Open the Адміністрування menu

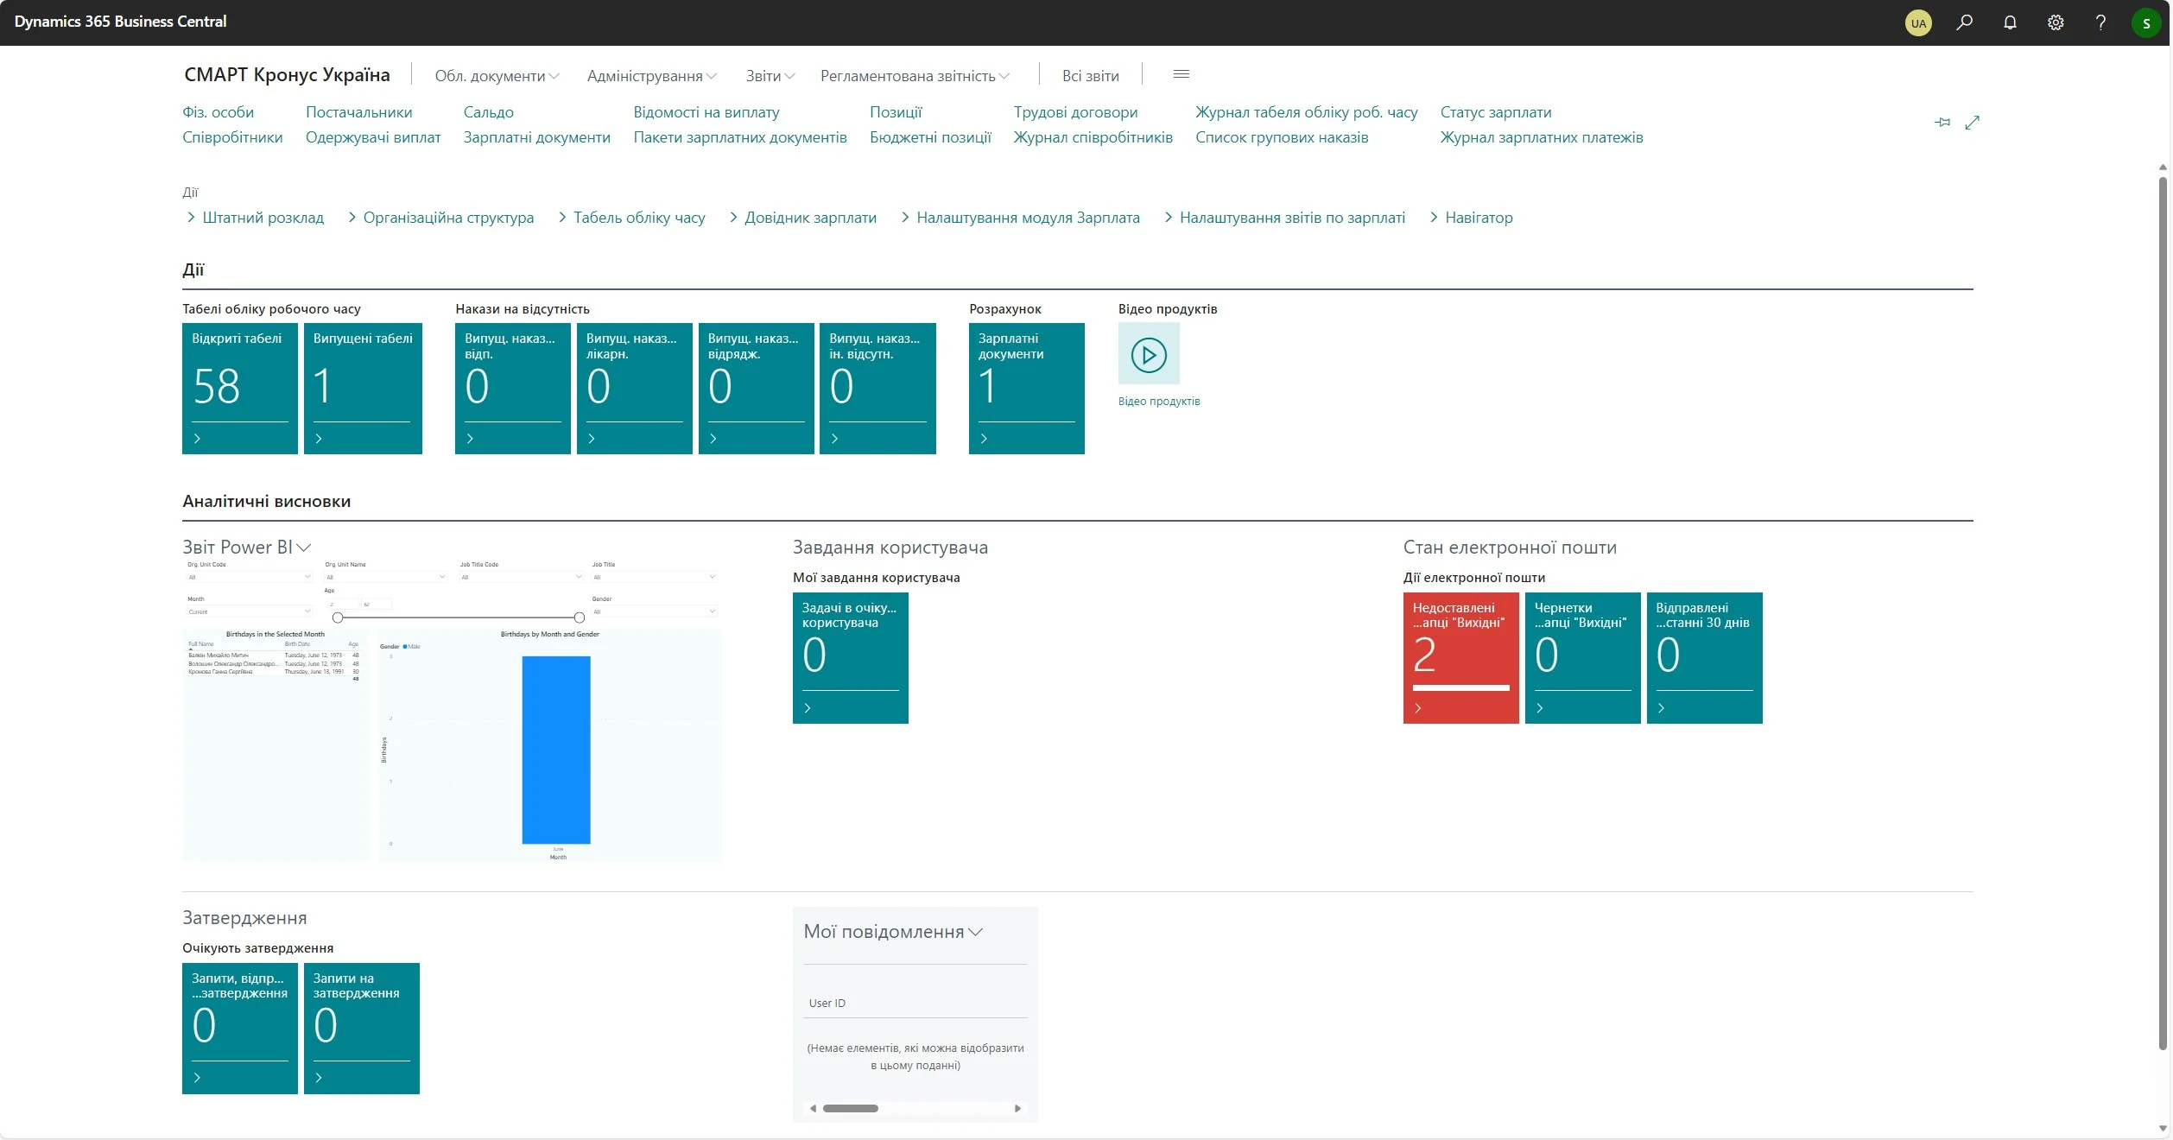coord(651,76)
